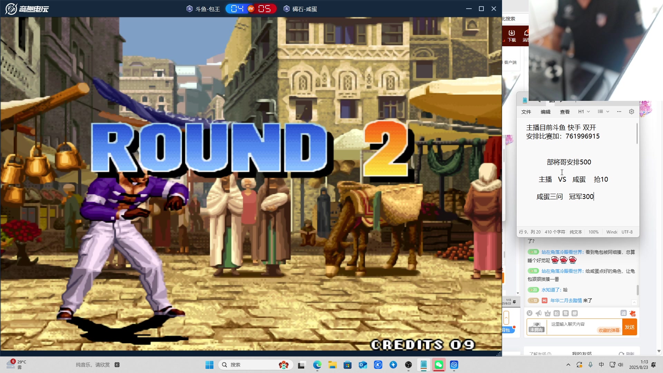Open the 背包 backpack button
Image resolution: width=663 pixels, height=373 pixels.
508,330
